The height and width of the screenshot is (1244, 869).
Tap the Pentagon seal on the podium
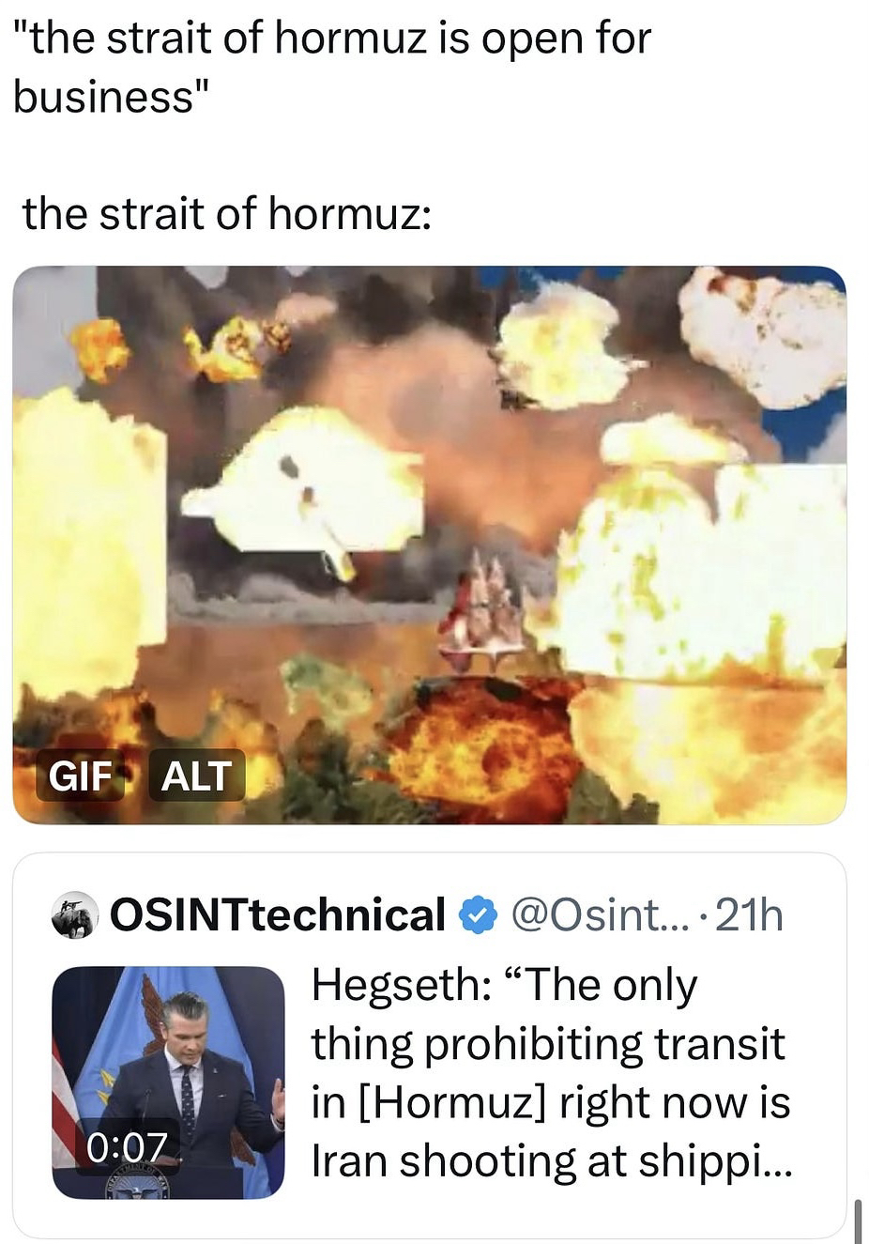[x=137, y=1187]
